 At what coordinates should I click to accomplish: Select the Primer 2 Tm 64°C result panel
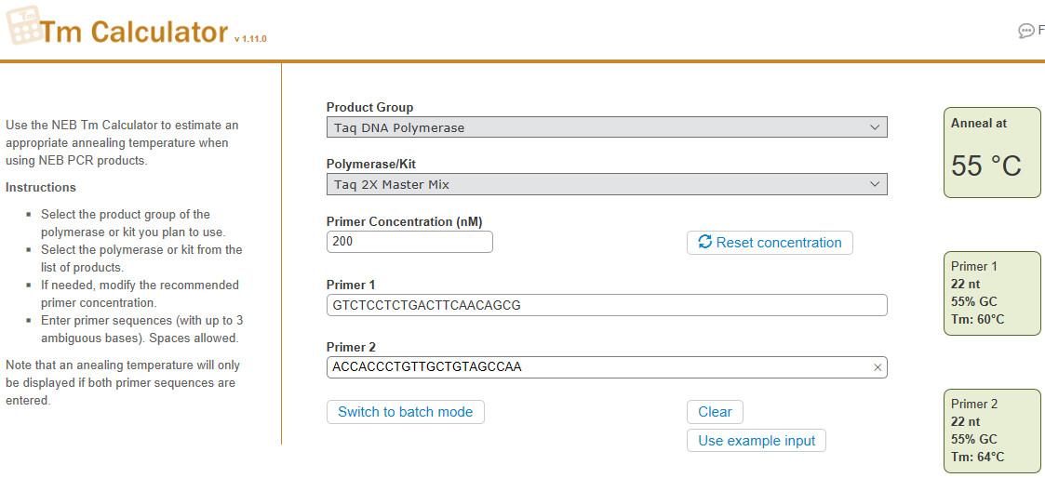coord(991,431)
